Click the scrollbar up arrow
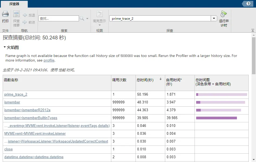 (254, 35)
